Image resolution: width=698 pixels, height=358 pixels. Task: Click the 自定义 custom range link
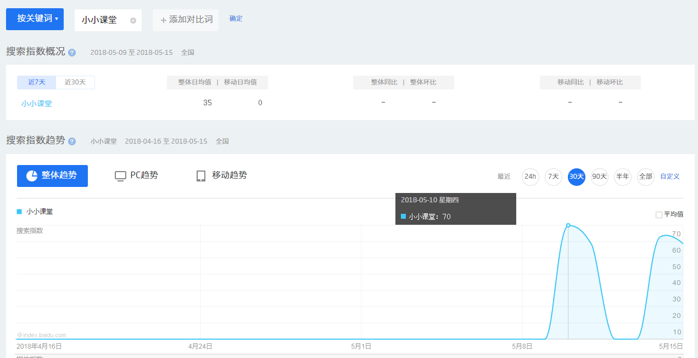tap(670, 177)
